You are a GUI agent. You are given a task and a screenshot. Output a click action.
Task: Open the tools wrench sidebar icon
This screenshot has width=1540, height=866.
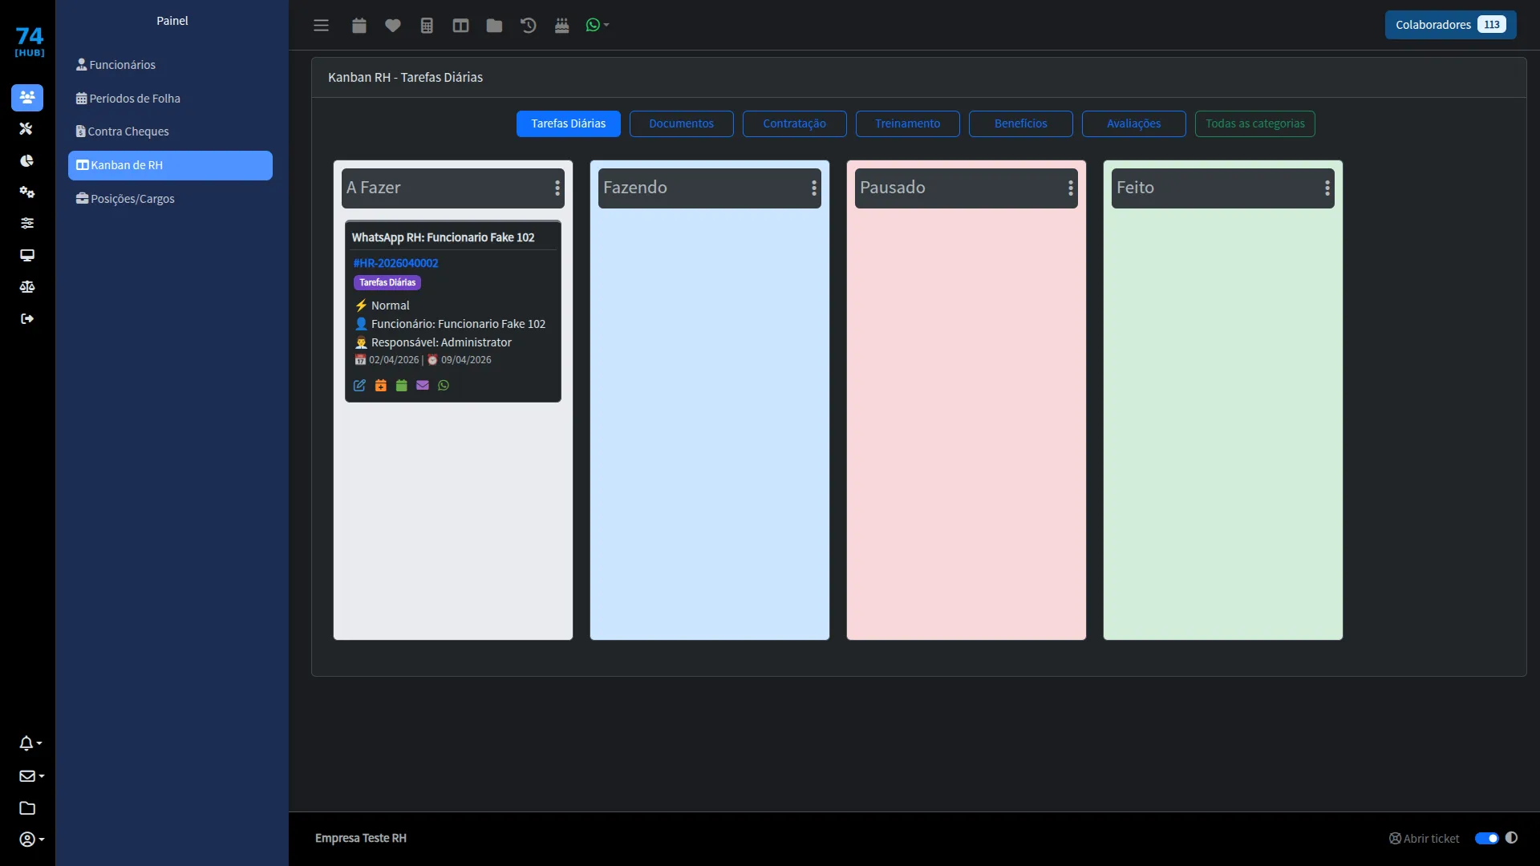[26, 128]
